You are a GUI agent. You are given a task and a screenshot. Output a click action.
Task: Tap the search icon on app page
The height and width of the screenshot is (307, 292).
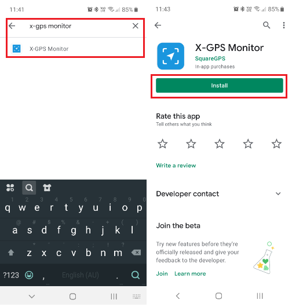[267, 25]
